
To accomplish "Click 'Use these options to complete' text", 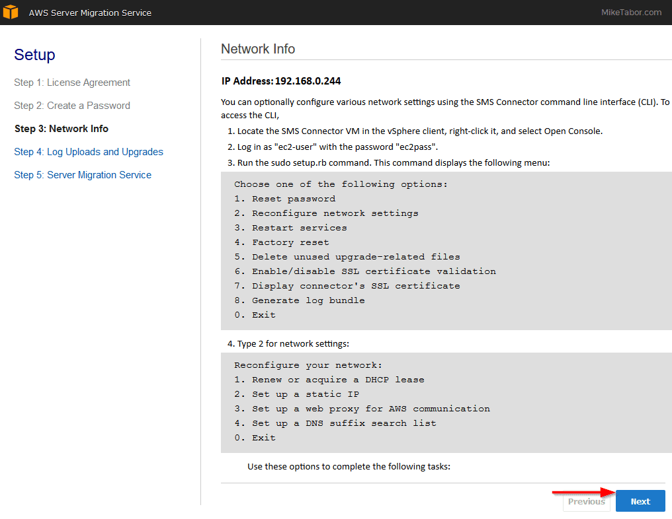I will click(x=349, y=466).
